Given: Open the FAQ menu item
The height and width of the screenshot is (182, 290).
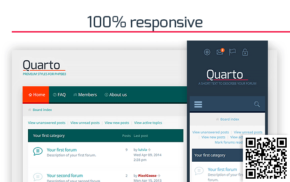Looking at the screenshot, I should pos(59,95).
